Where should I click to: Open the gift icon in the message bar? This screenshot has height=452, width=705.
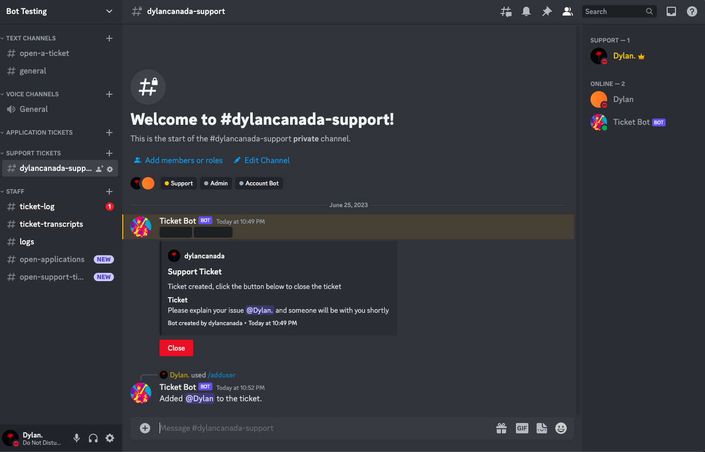pyautogui.click(x=501, y=428)
